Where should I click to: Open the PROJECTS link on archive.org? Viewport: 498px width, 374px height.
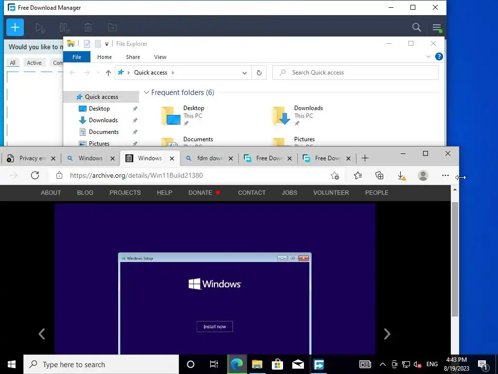(125, 193)
